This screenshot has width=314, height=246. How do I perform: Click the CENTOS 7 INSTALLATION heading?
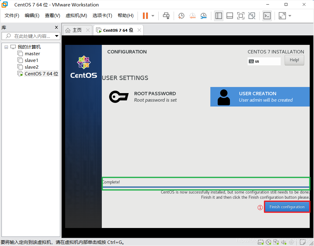click(x=276, y=52)
